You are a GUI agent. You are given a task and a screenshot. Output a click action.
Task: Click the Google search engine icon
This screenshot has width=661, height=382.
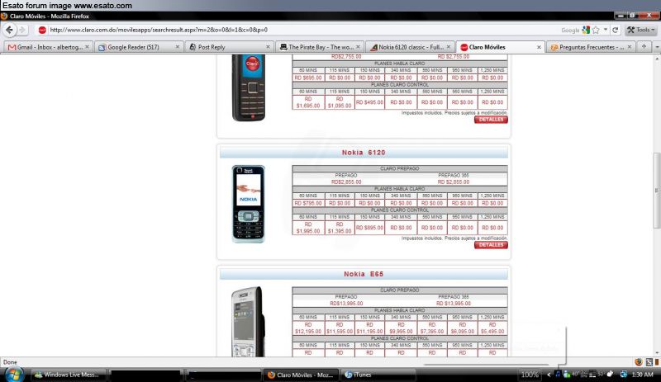coord(586,30)
